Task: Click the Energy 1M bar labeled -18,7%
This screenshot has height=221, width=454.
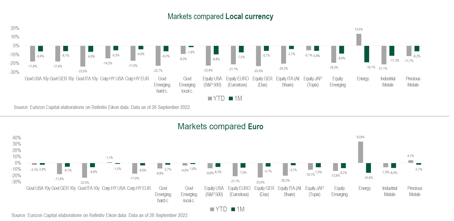Action: (x=367, y=54)
